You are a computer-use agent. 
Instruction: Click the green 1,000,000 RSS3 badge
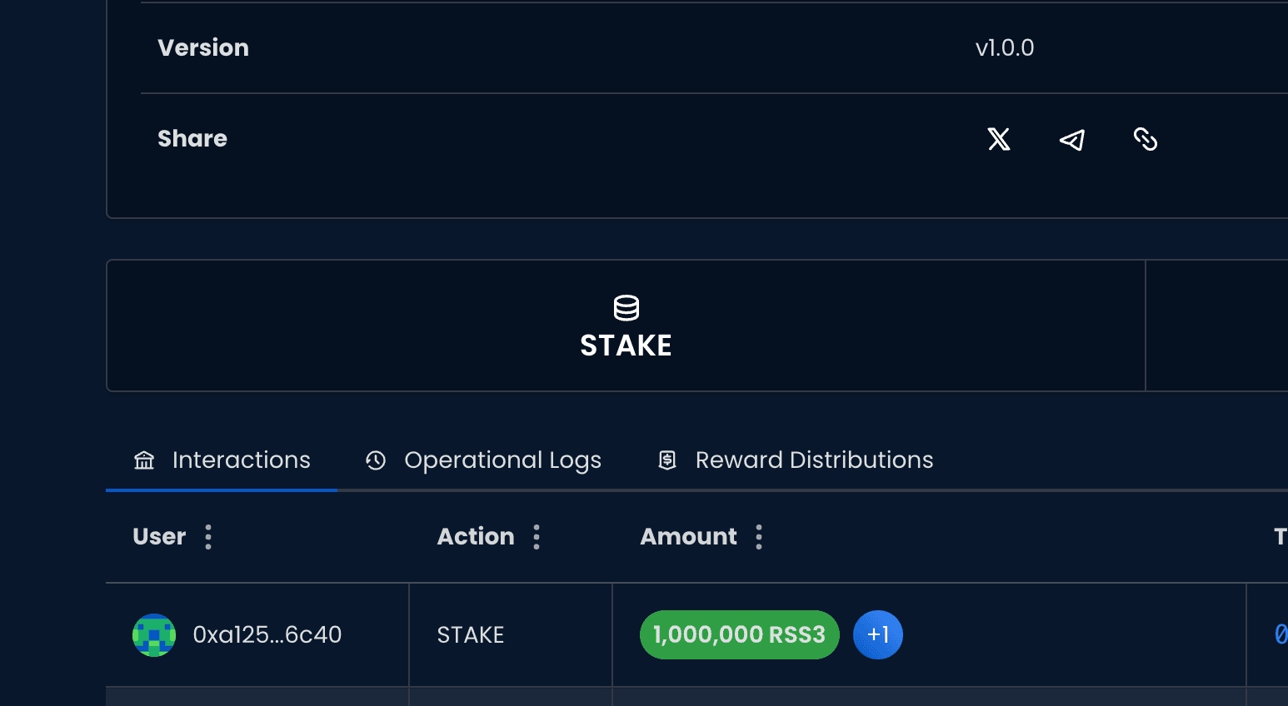click(740, 635)
